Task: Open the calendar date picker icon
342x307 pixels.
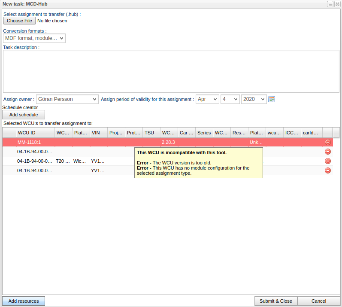Action: click(272, 99)
